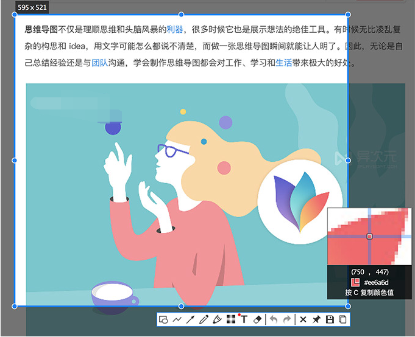Screen dimensions: 415x337
Task: Click the top-left selection handle
Action: 15,15
